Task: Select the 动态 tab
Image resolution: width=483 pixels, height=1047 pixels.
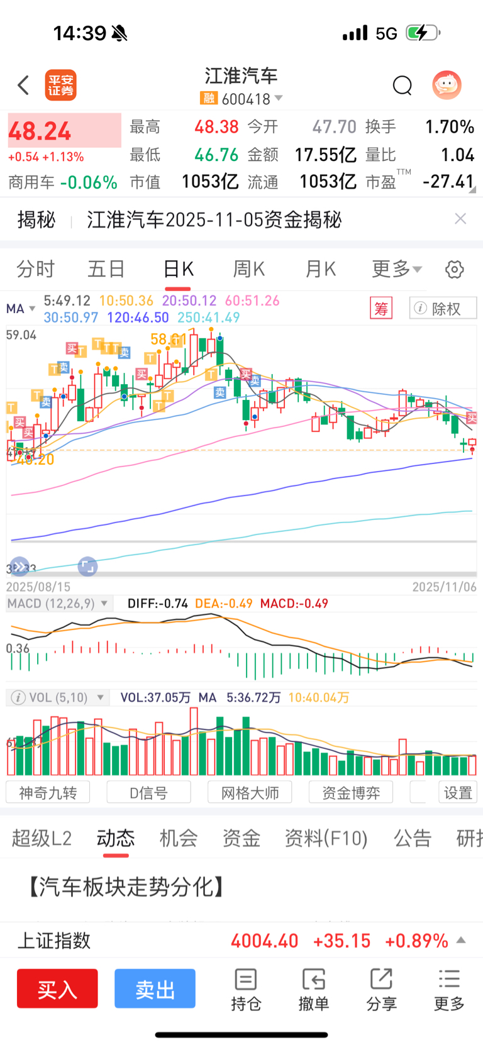Action: tap(116, 838)
